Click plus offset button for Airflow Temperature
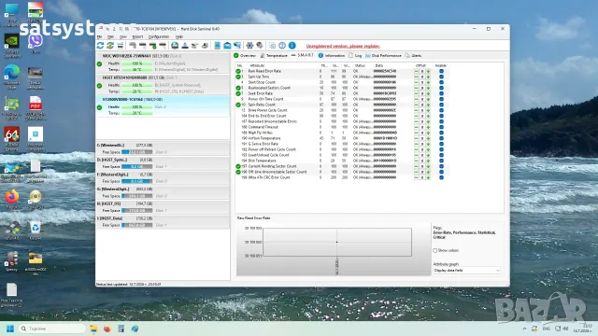 [428, 138]
